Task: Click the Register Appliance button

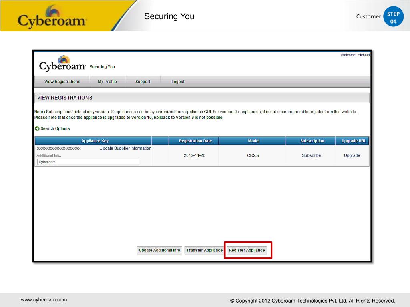Action: (x=247, y=250)
